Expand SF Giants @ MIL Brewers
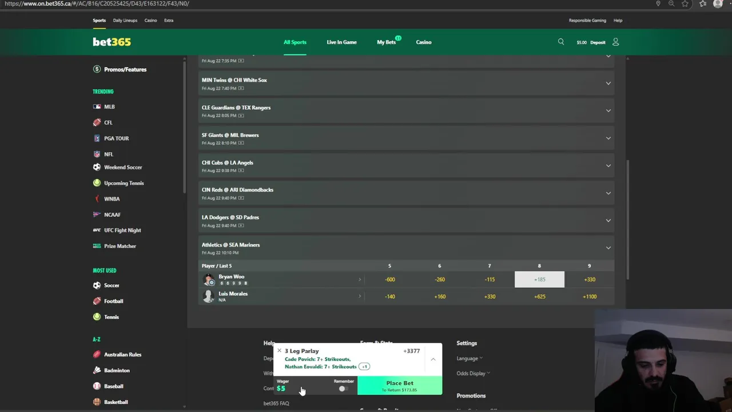 [x=406, y=138]
